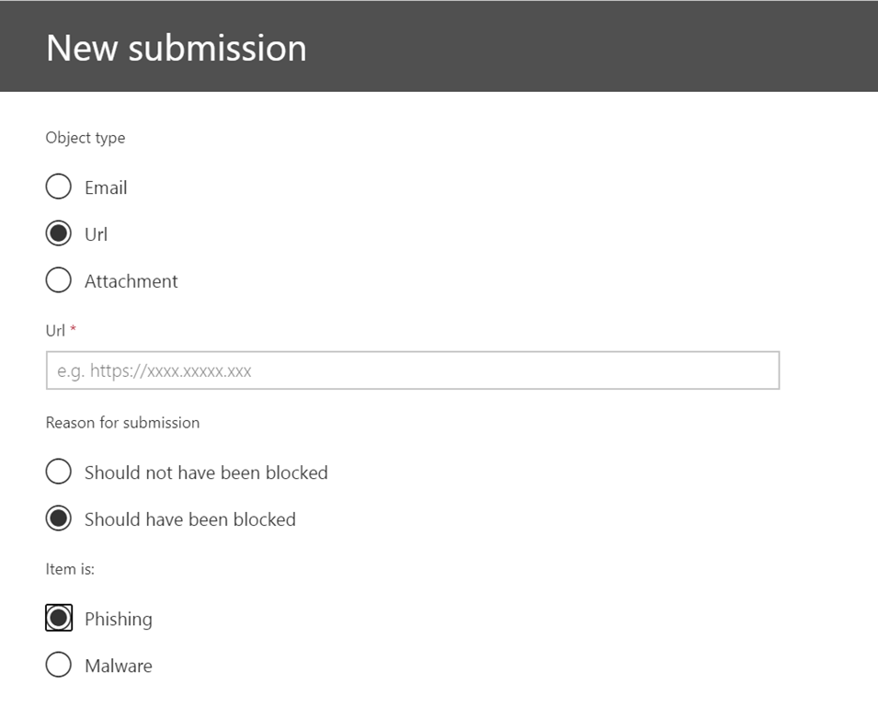Click the 'Reason for submission' section label
Image resolution: width=878 pixels, height=706 pixels.
point(122,423)
